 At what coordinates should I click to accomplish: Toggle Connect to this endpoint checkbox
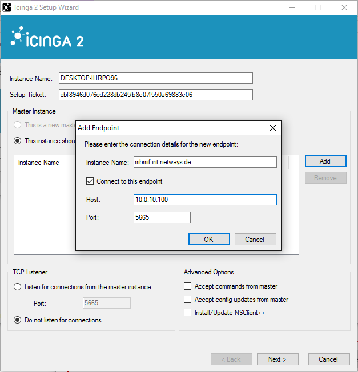90,181
